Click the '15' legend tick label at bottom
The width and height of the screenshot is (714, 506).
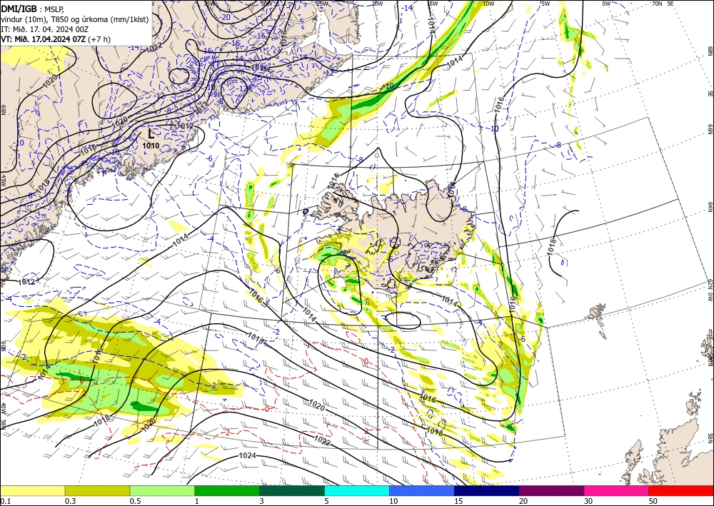458,501
